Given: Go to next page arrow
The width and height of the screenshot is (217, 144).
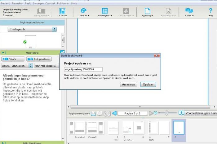Looking at the screenshot, I should [151, 113].
